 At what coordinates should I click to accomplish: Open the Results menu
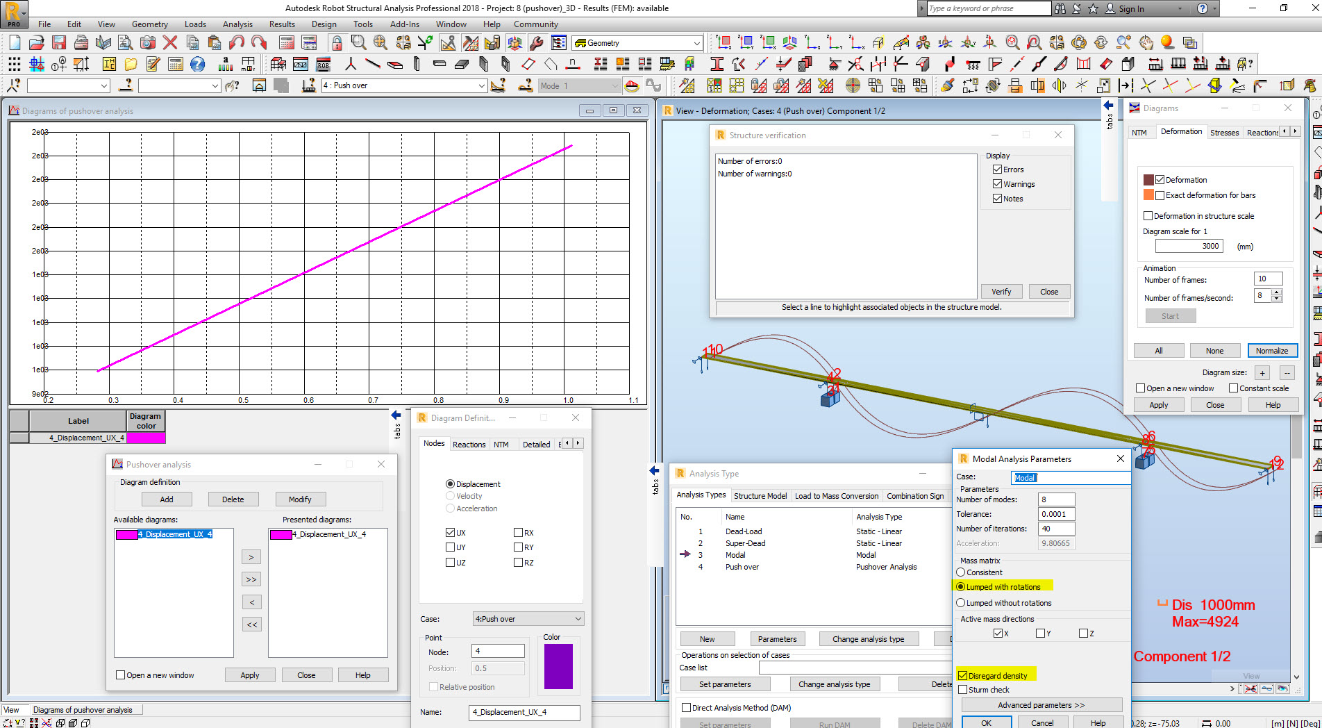[x=282, y=24]
